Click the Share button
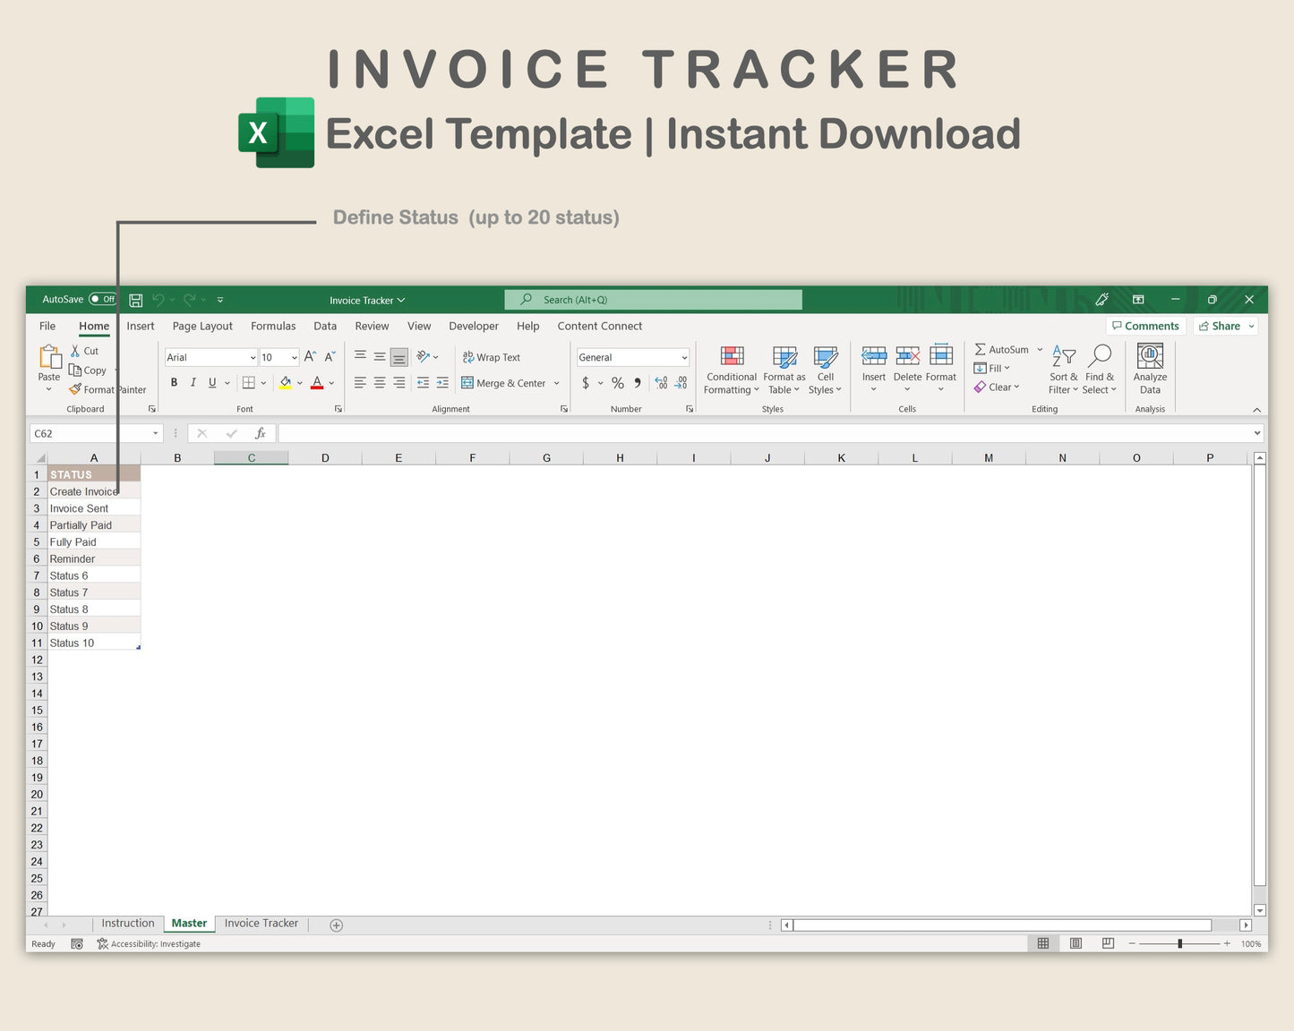1294x1031 pixels. 1226,327
